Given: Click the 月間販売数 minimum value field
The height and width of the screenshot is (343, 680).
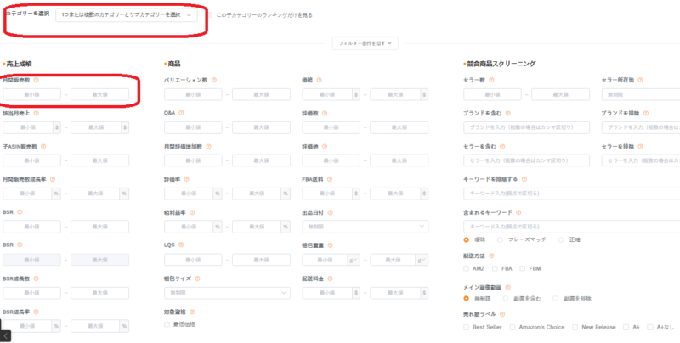Looking at the screenshot, I should coord(31,95).
